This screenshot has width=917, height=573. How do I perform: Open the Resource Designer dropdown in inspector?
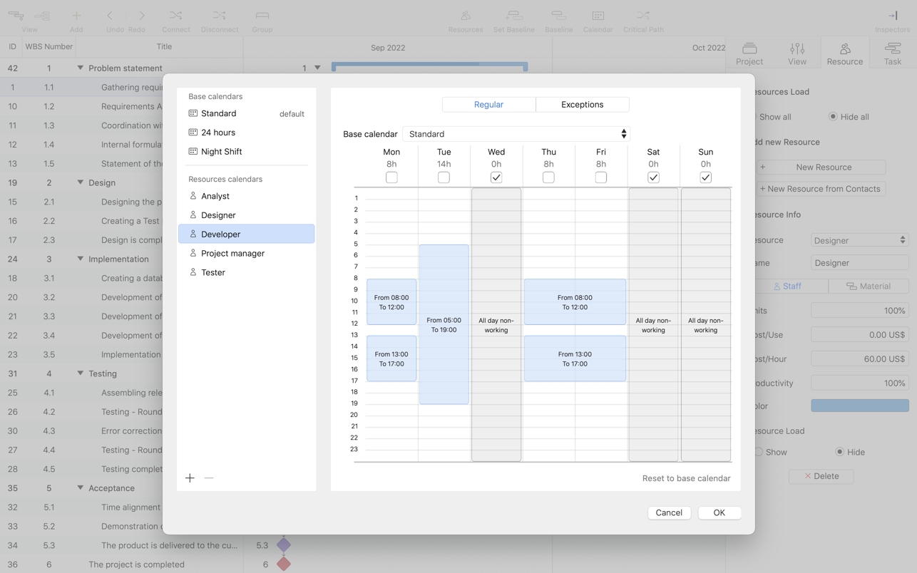coord(860,240)
